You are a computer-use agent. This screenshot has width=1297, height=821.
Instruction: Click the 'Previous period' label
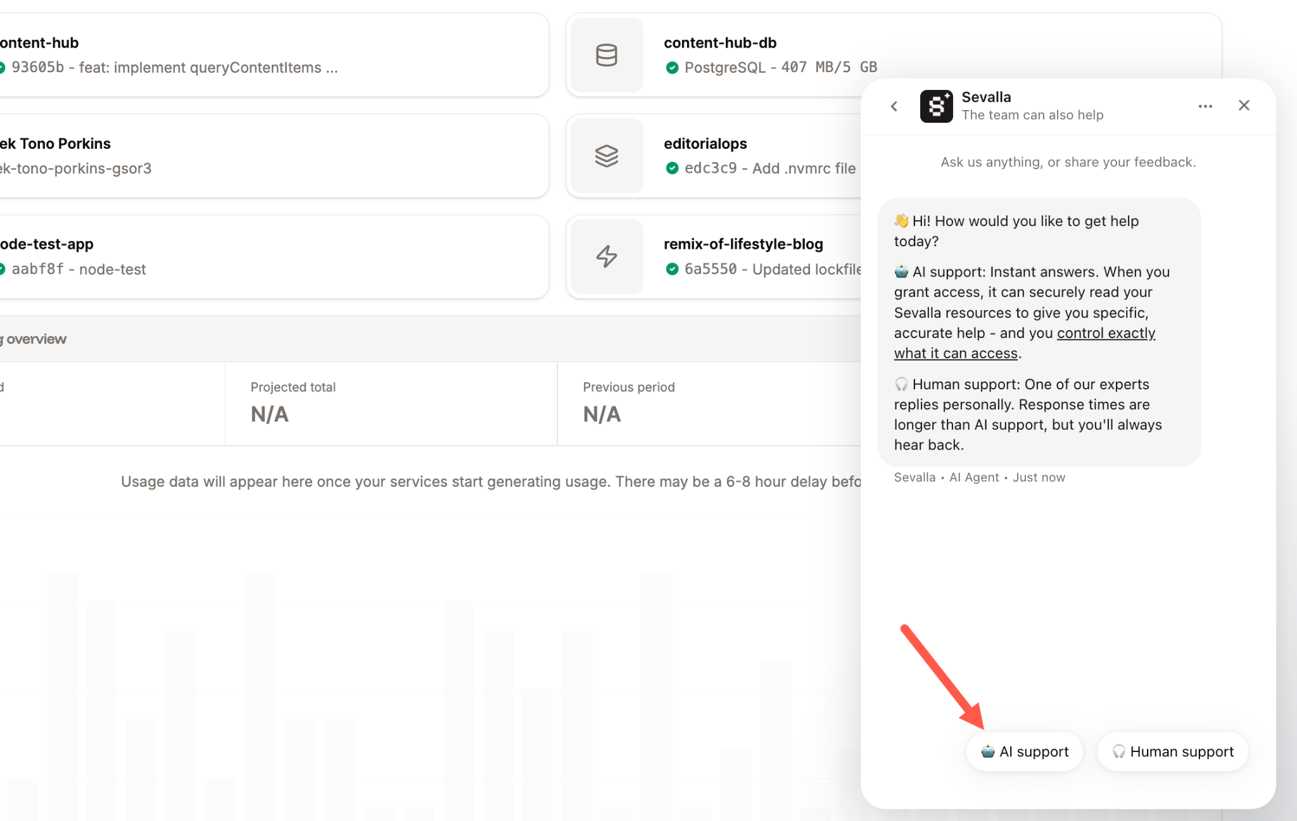tap(629, 387)
